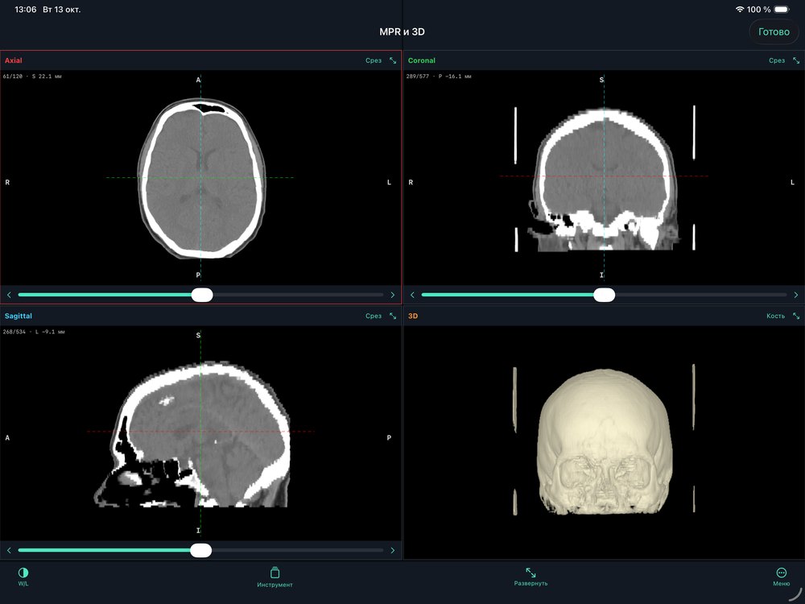The width and height of the screenshot is (805, 604).
Task: Click the Coronal slice info 289/577
Action: click(x=439, y=76)
